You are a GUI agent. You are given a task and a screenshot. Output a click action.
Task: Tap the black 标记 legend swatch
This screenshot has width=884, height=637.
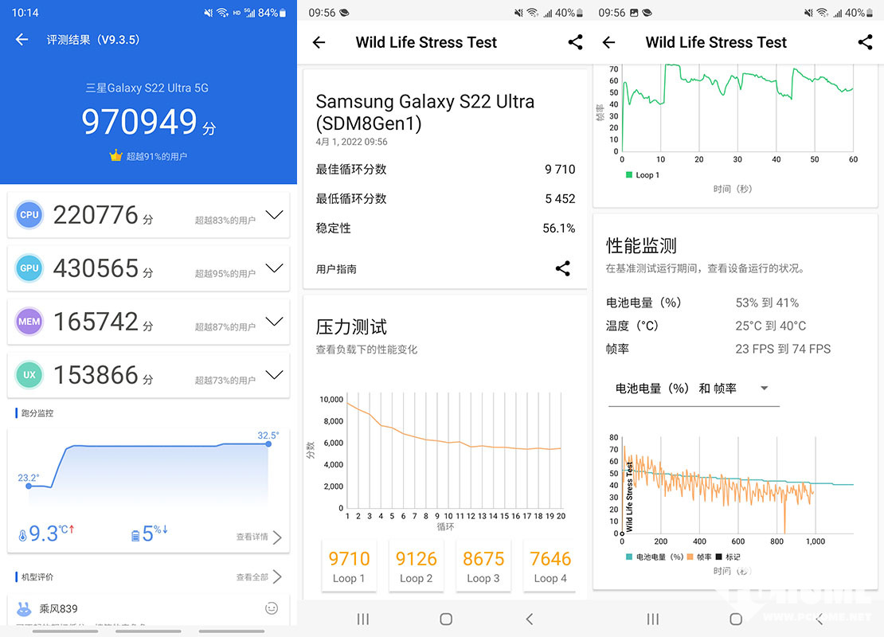point(719,557)
